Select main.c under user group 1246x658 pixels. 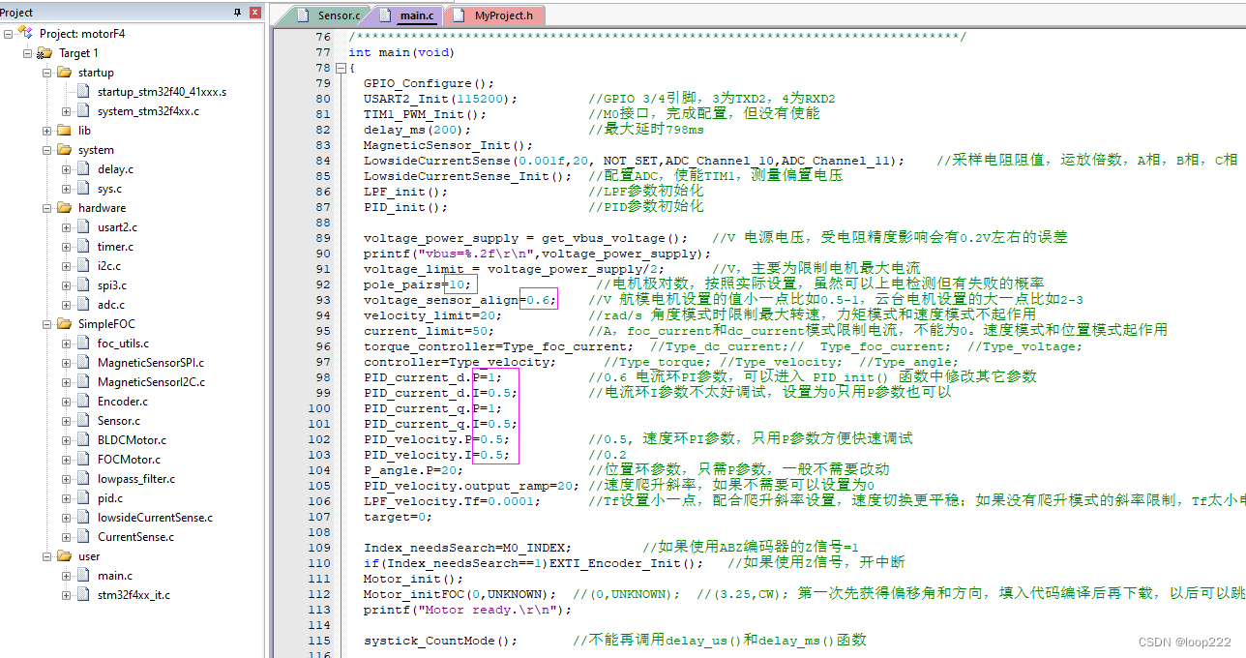115,576
